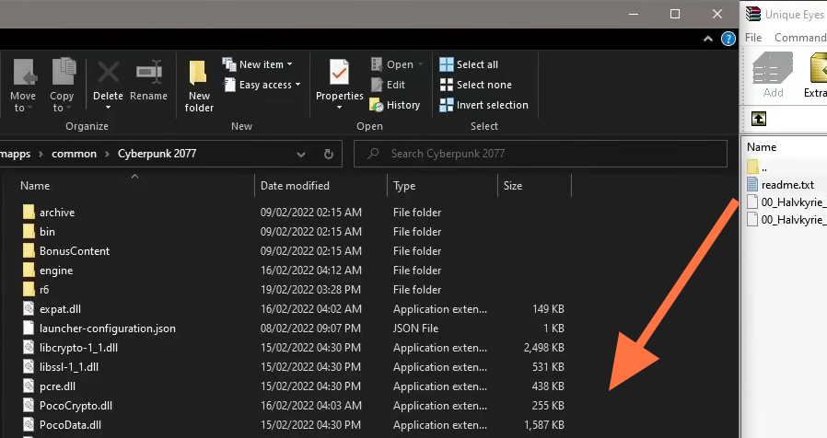
Task: Select the PocoCrypto.dll file icon
Action: (29, 406)
